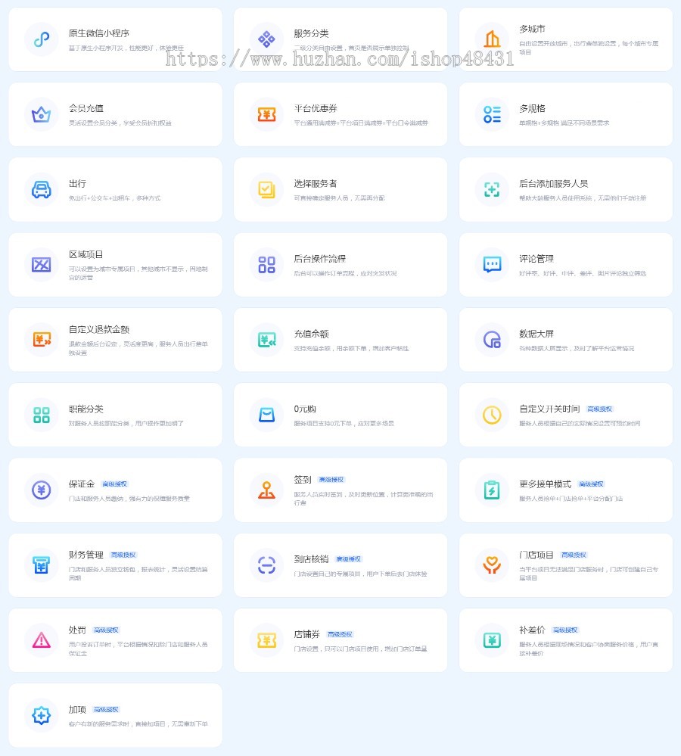681x756 pixels.
Task: Click the 补差价 green yen icon
Action: pyautogui.click(x=492, y=639)
